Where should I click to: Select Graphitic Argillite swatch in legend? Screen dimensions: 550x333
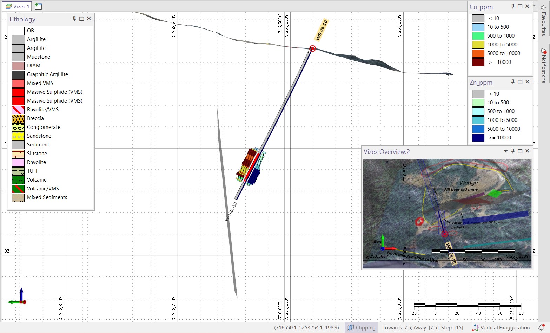tap(18, 74)
